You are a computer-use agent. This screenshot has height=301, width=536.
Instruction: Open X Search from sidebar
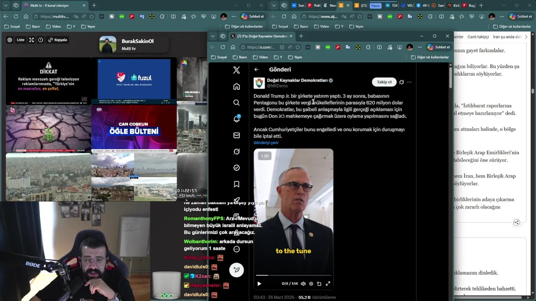coord(237,102)
